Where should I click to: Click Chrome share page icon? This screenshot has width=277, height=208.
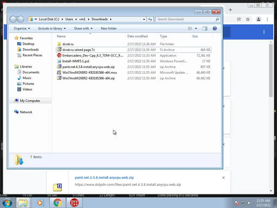239,19
